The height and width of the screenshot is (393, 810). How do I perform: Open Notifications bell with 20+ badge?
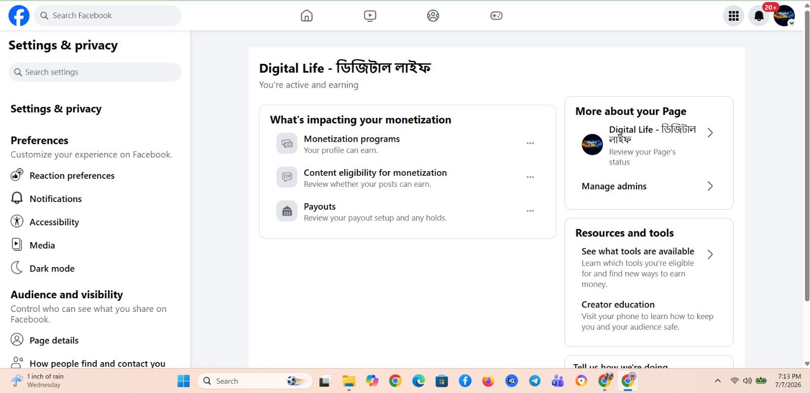coord(759,16)
